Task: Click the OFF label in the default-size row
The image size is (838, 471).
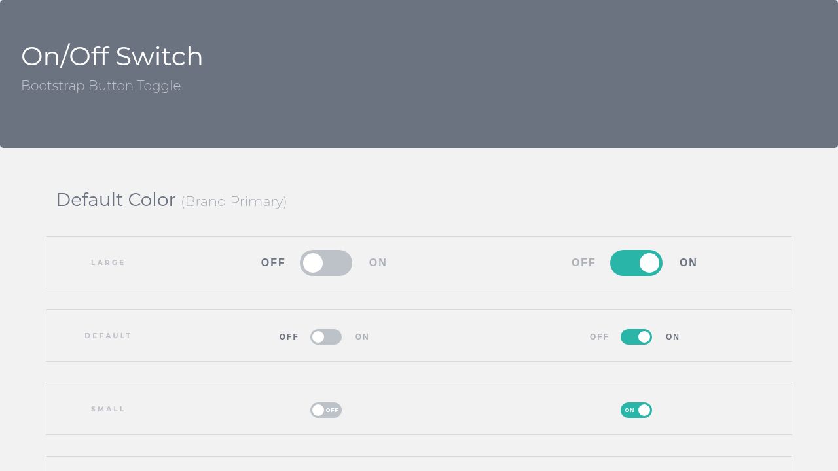Action: (x=288, y=337)
